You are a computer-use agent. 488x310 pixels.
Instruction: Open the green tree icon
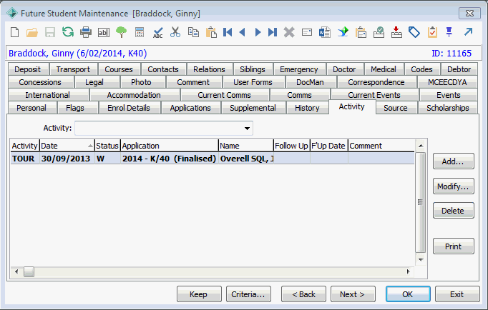click(x=122, y=32)
